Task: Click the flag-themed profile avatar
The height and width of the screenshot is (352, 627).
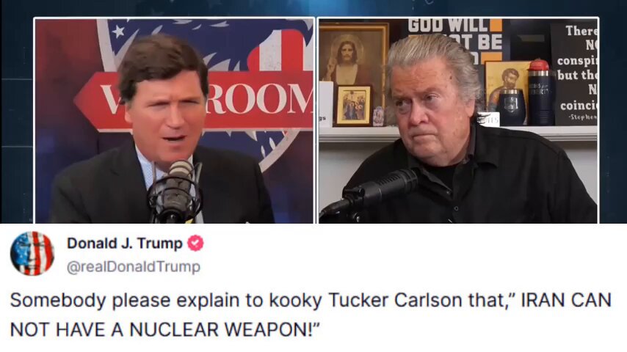Action: click(32, 253)
